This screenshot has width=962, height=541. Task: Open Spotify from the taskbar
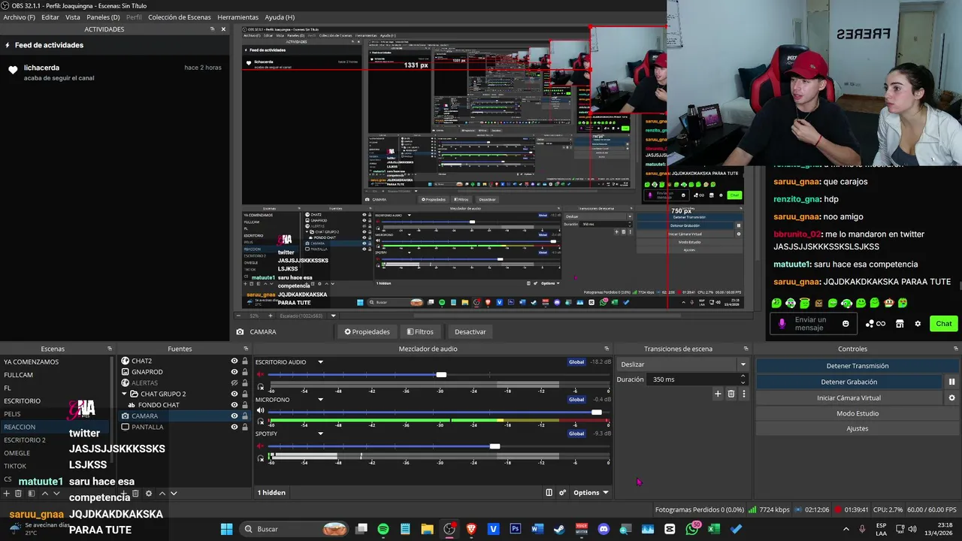tap(383, 529)
